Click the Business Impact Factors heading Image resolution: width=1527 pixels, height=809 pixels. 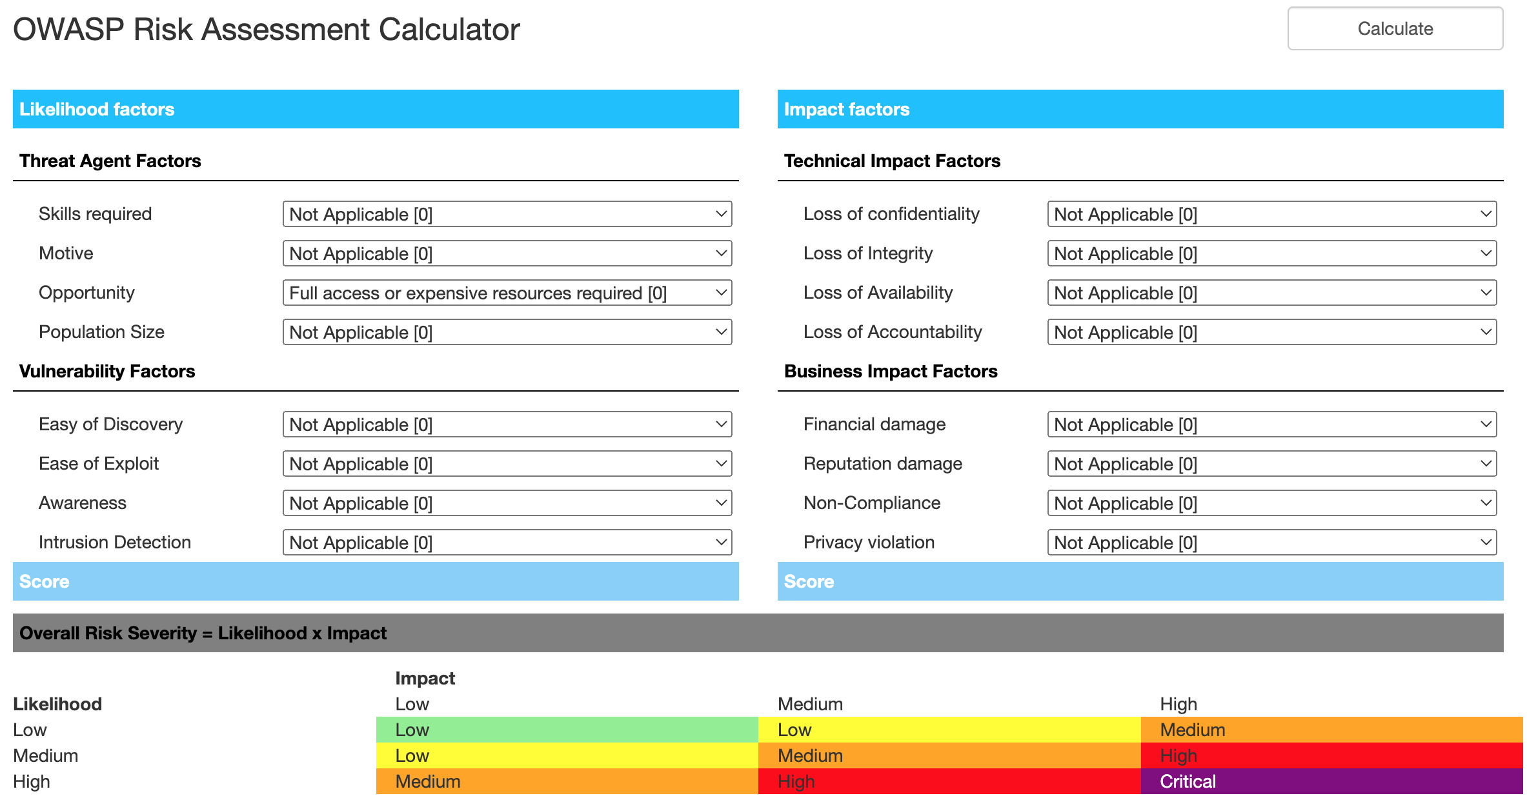891,371
